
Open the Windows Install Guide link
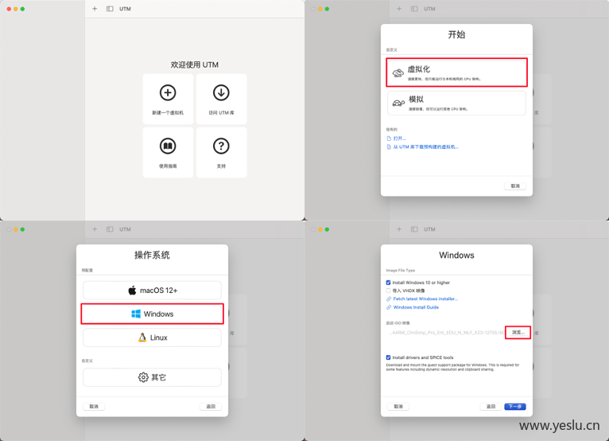point(413,307)
